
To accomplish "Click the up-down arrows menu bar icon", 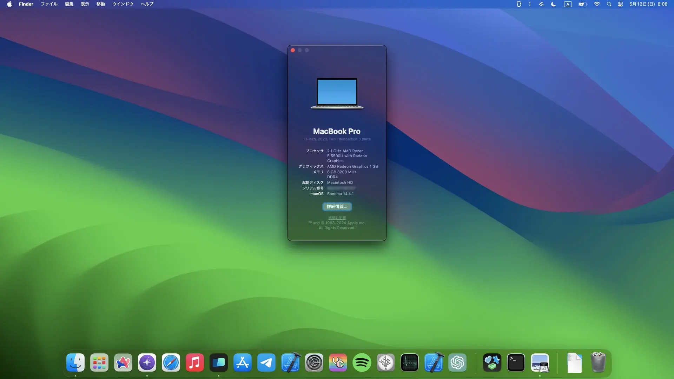I will 530,4.
